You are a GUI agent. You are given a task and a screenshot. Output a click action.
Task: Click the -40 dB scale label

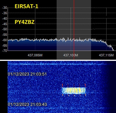[x=5, y=18]
